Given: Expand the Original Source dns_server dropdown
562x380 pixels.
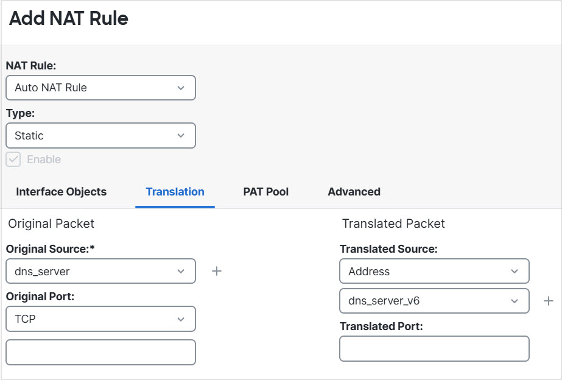Looking at the screenshot, I should [100, 272].
